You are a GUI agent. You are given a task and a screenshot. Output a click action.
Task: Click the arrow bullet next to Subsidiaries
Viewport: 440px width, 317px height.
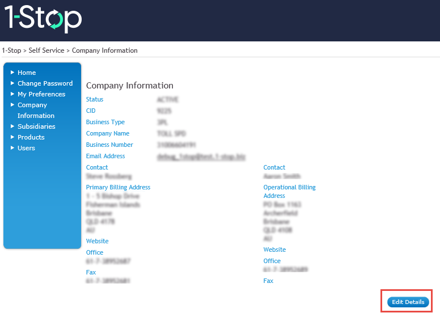[x=12, y=126]
